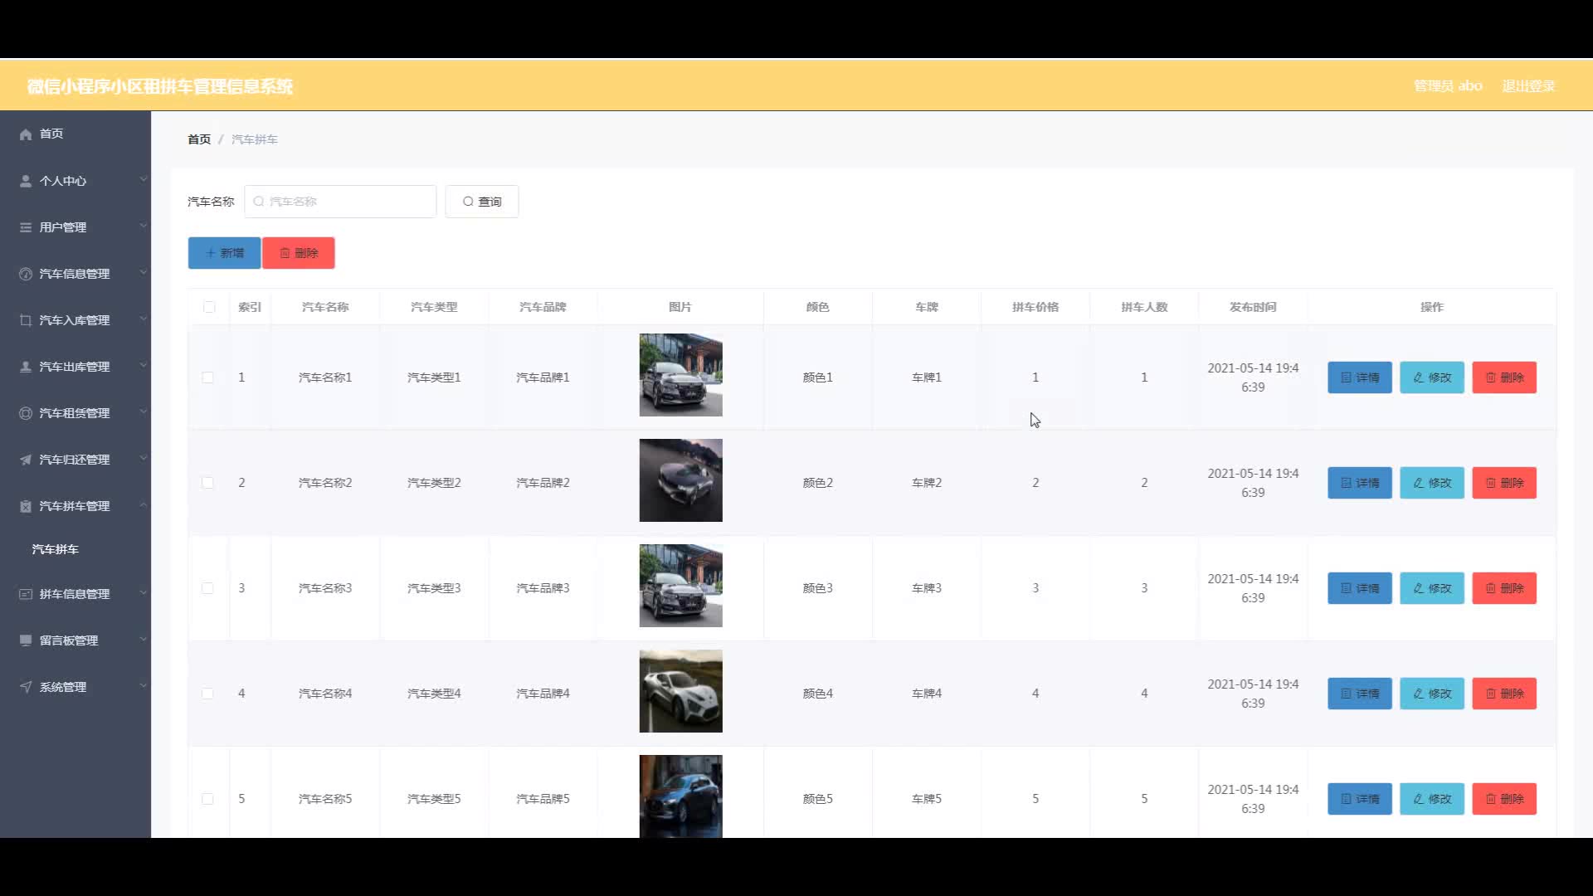Click the 汽车入库管理 sidebar icon
Image resolution: width=1593 pixels, height=896 pixels.
coord(26,320)
